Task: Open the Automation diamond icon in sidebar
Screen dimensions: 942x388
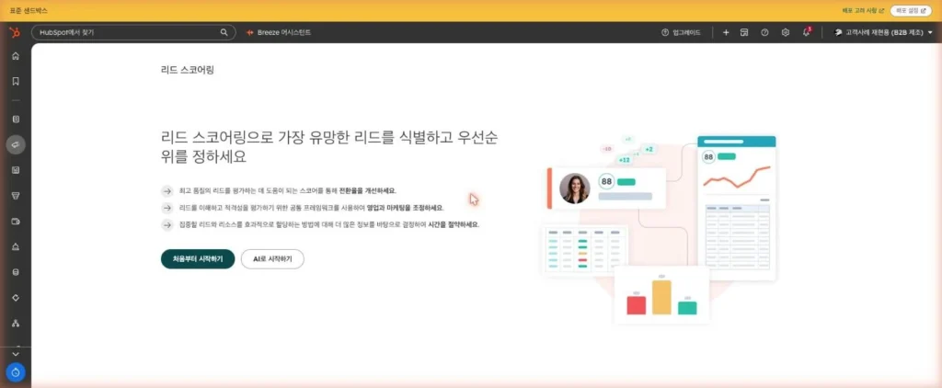Action: click(16, 297)
